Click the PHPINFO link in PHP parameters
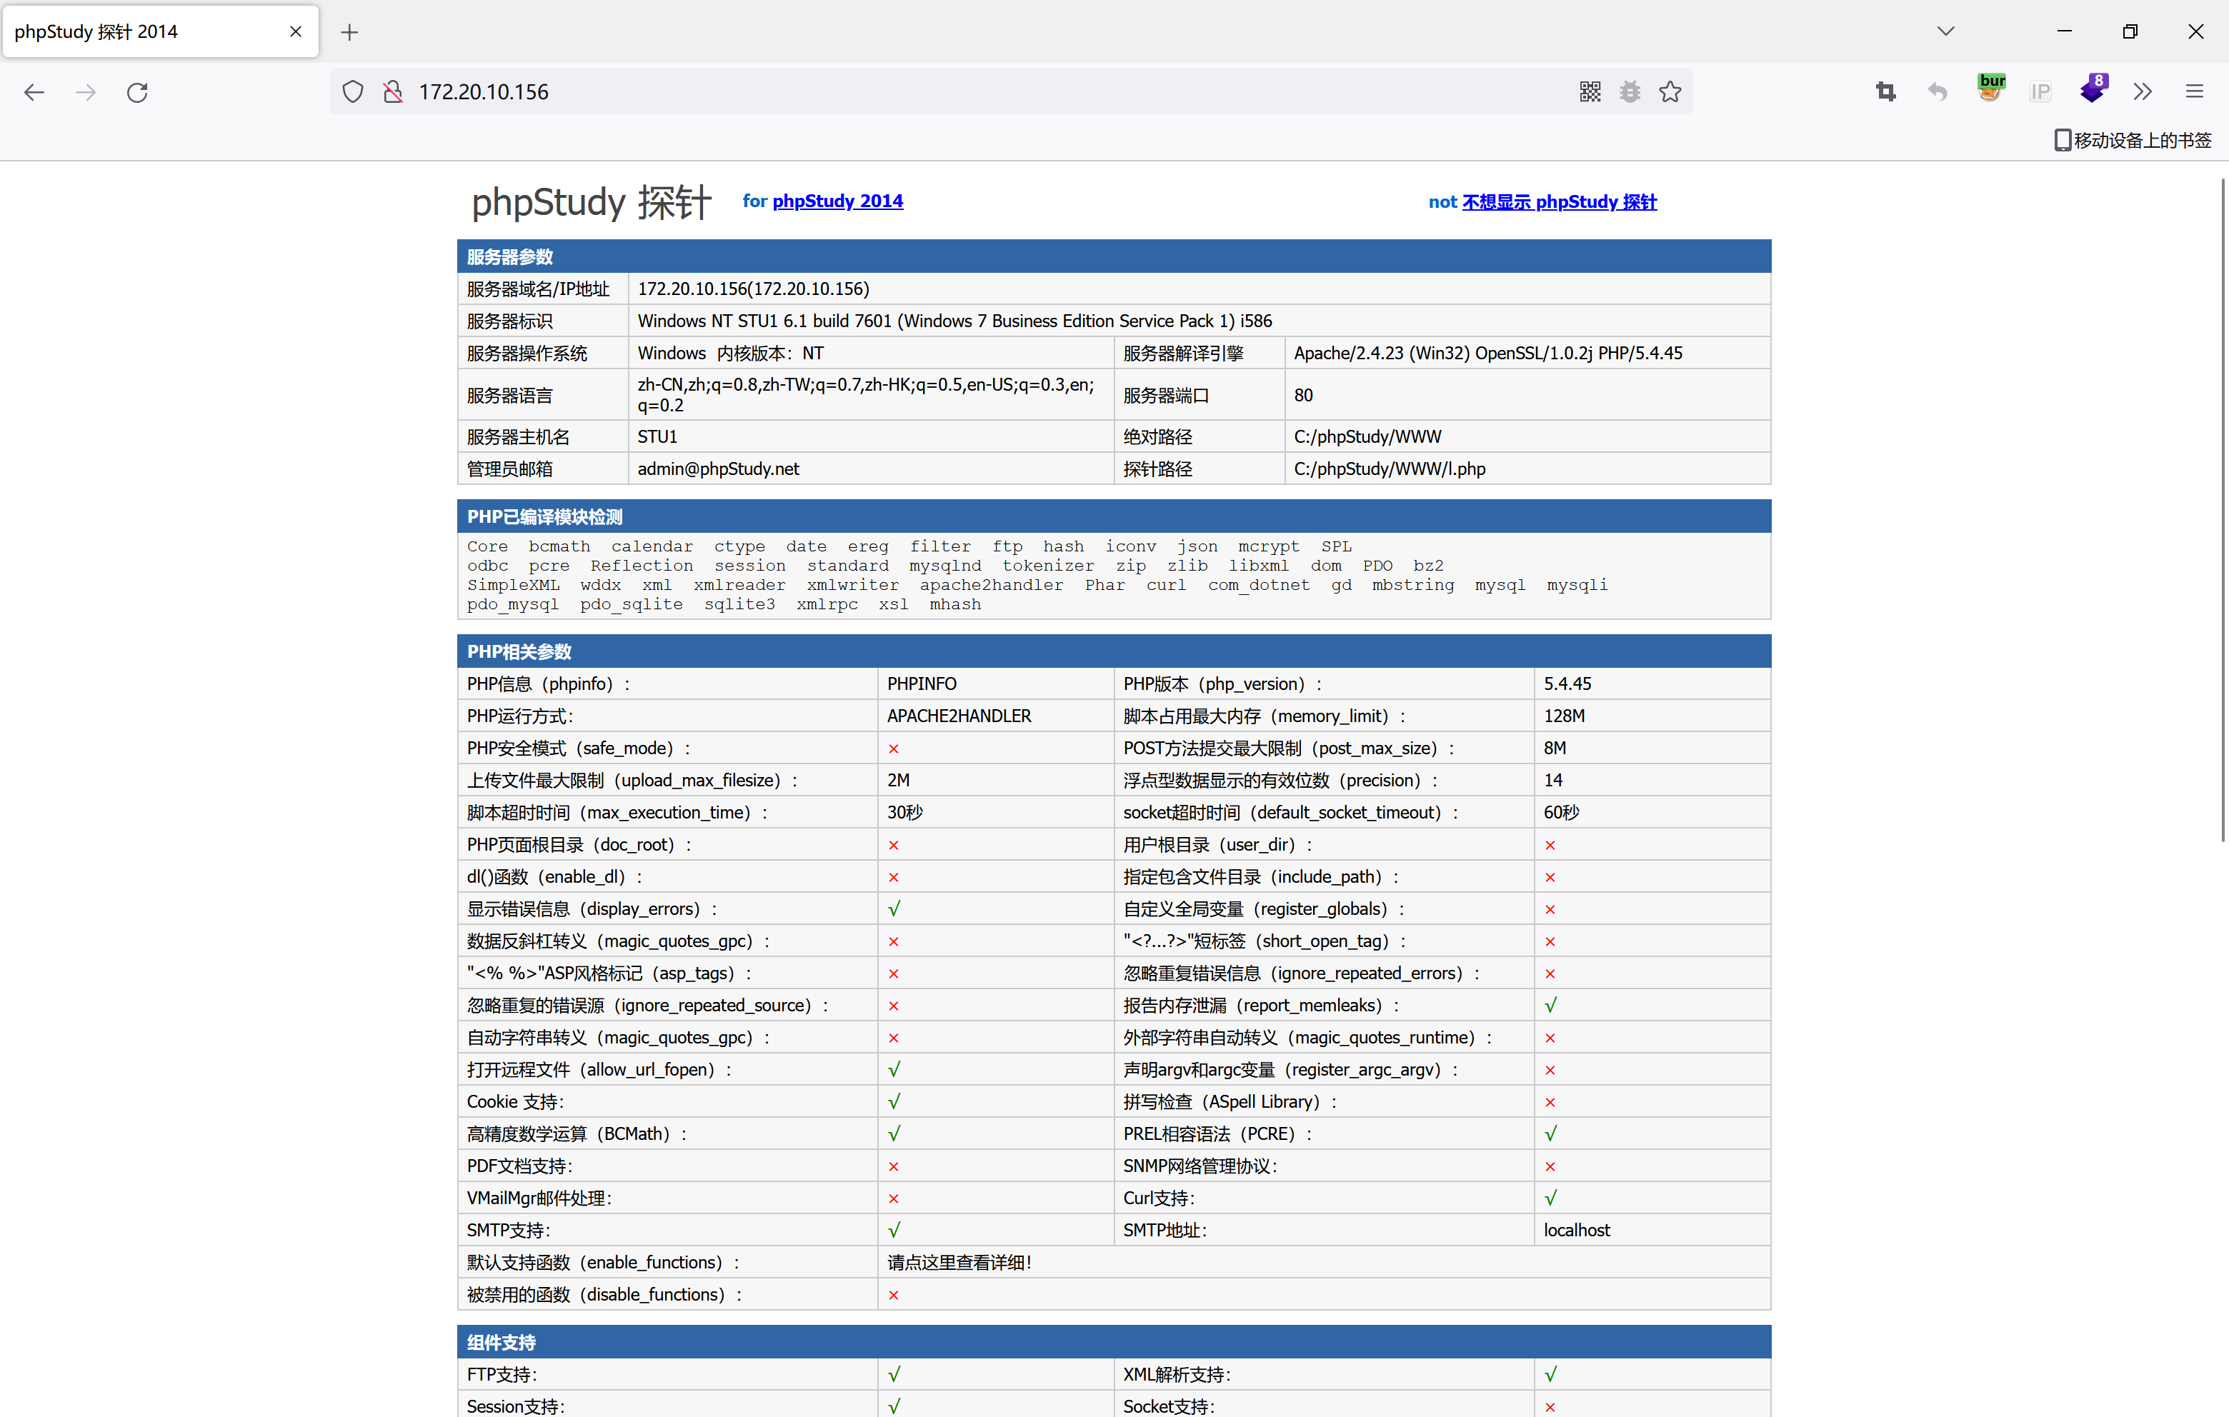 click(x=921, y=684)
